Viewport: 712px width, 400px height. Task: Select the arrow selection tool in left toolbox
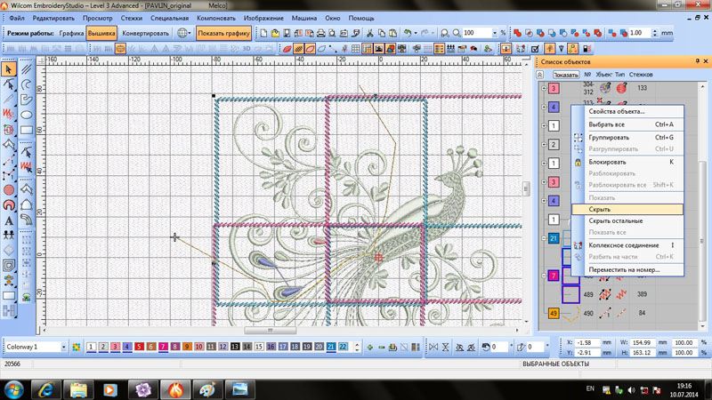tap(9, 69)
